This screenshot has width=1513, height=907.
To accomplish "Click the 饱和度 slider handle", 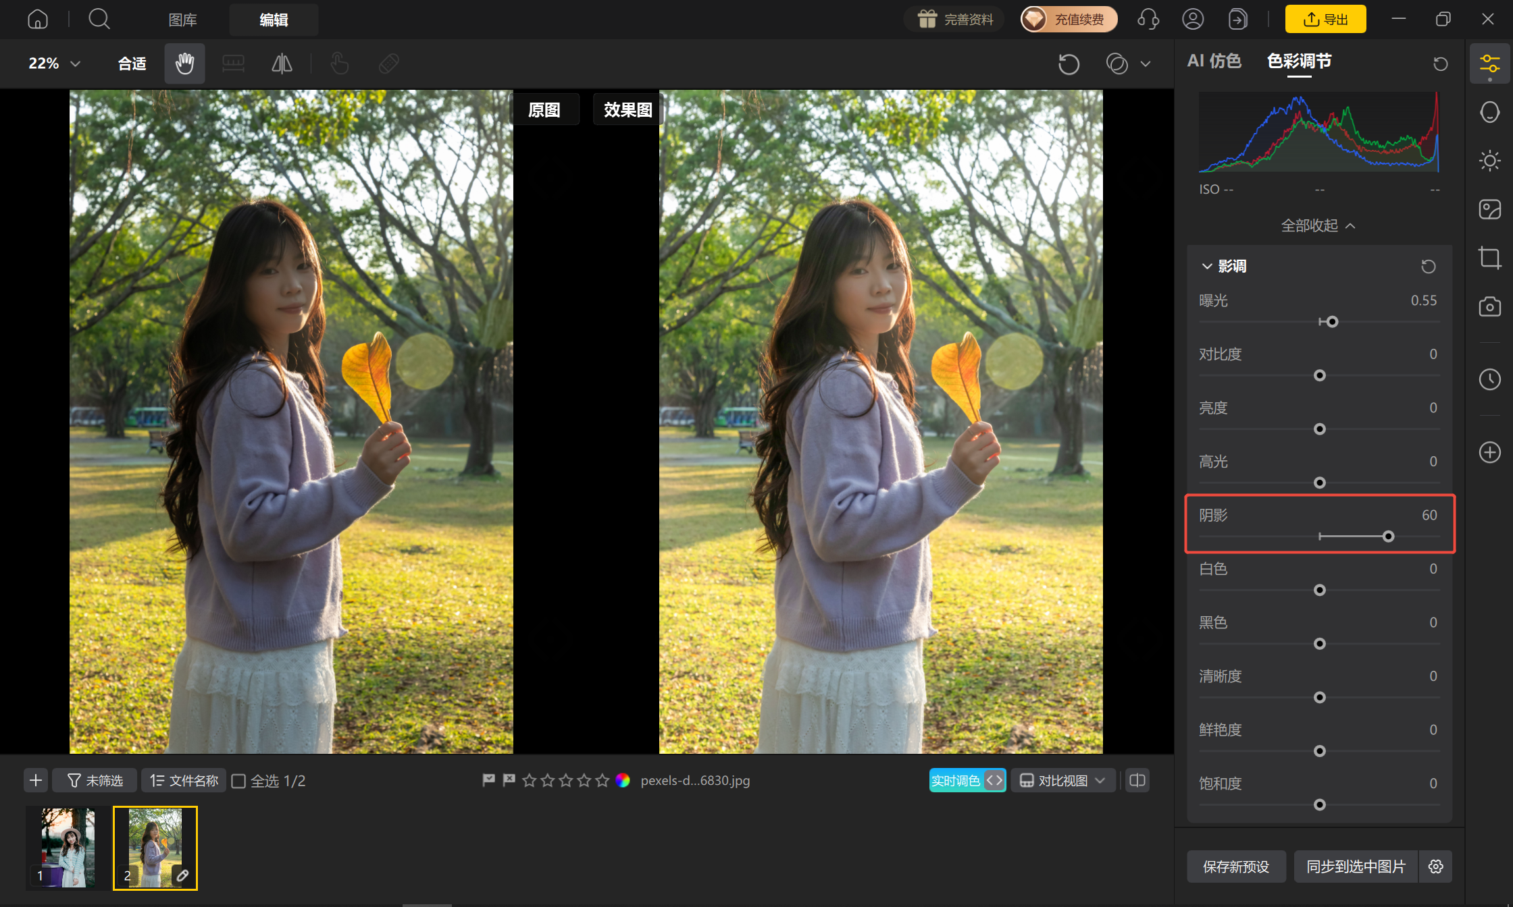I will tap(1320, 804).
